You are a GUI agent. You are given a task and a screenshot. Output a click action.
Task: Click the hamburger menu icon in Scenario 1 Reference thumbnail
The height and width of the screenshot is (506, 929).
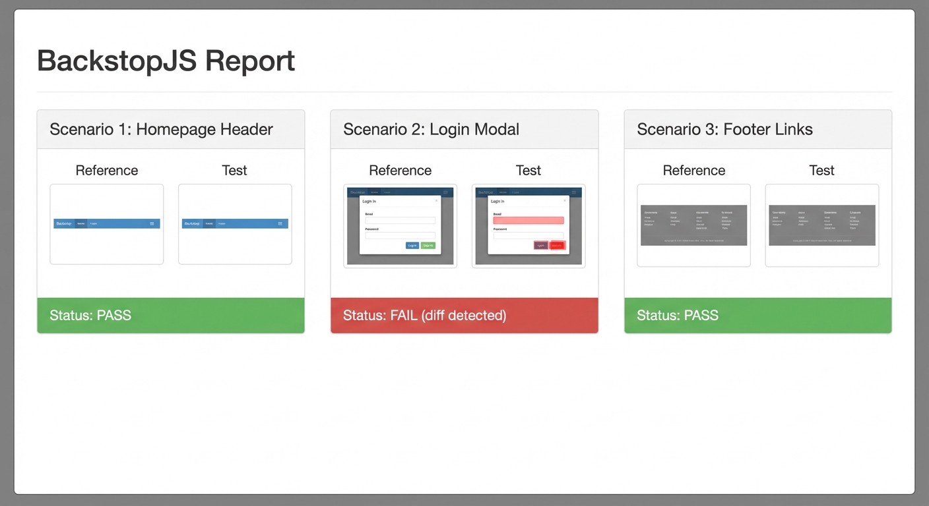[x=151, y=223]
